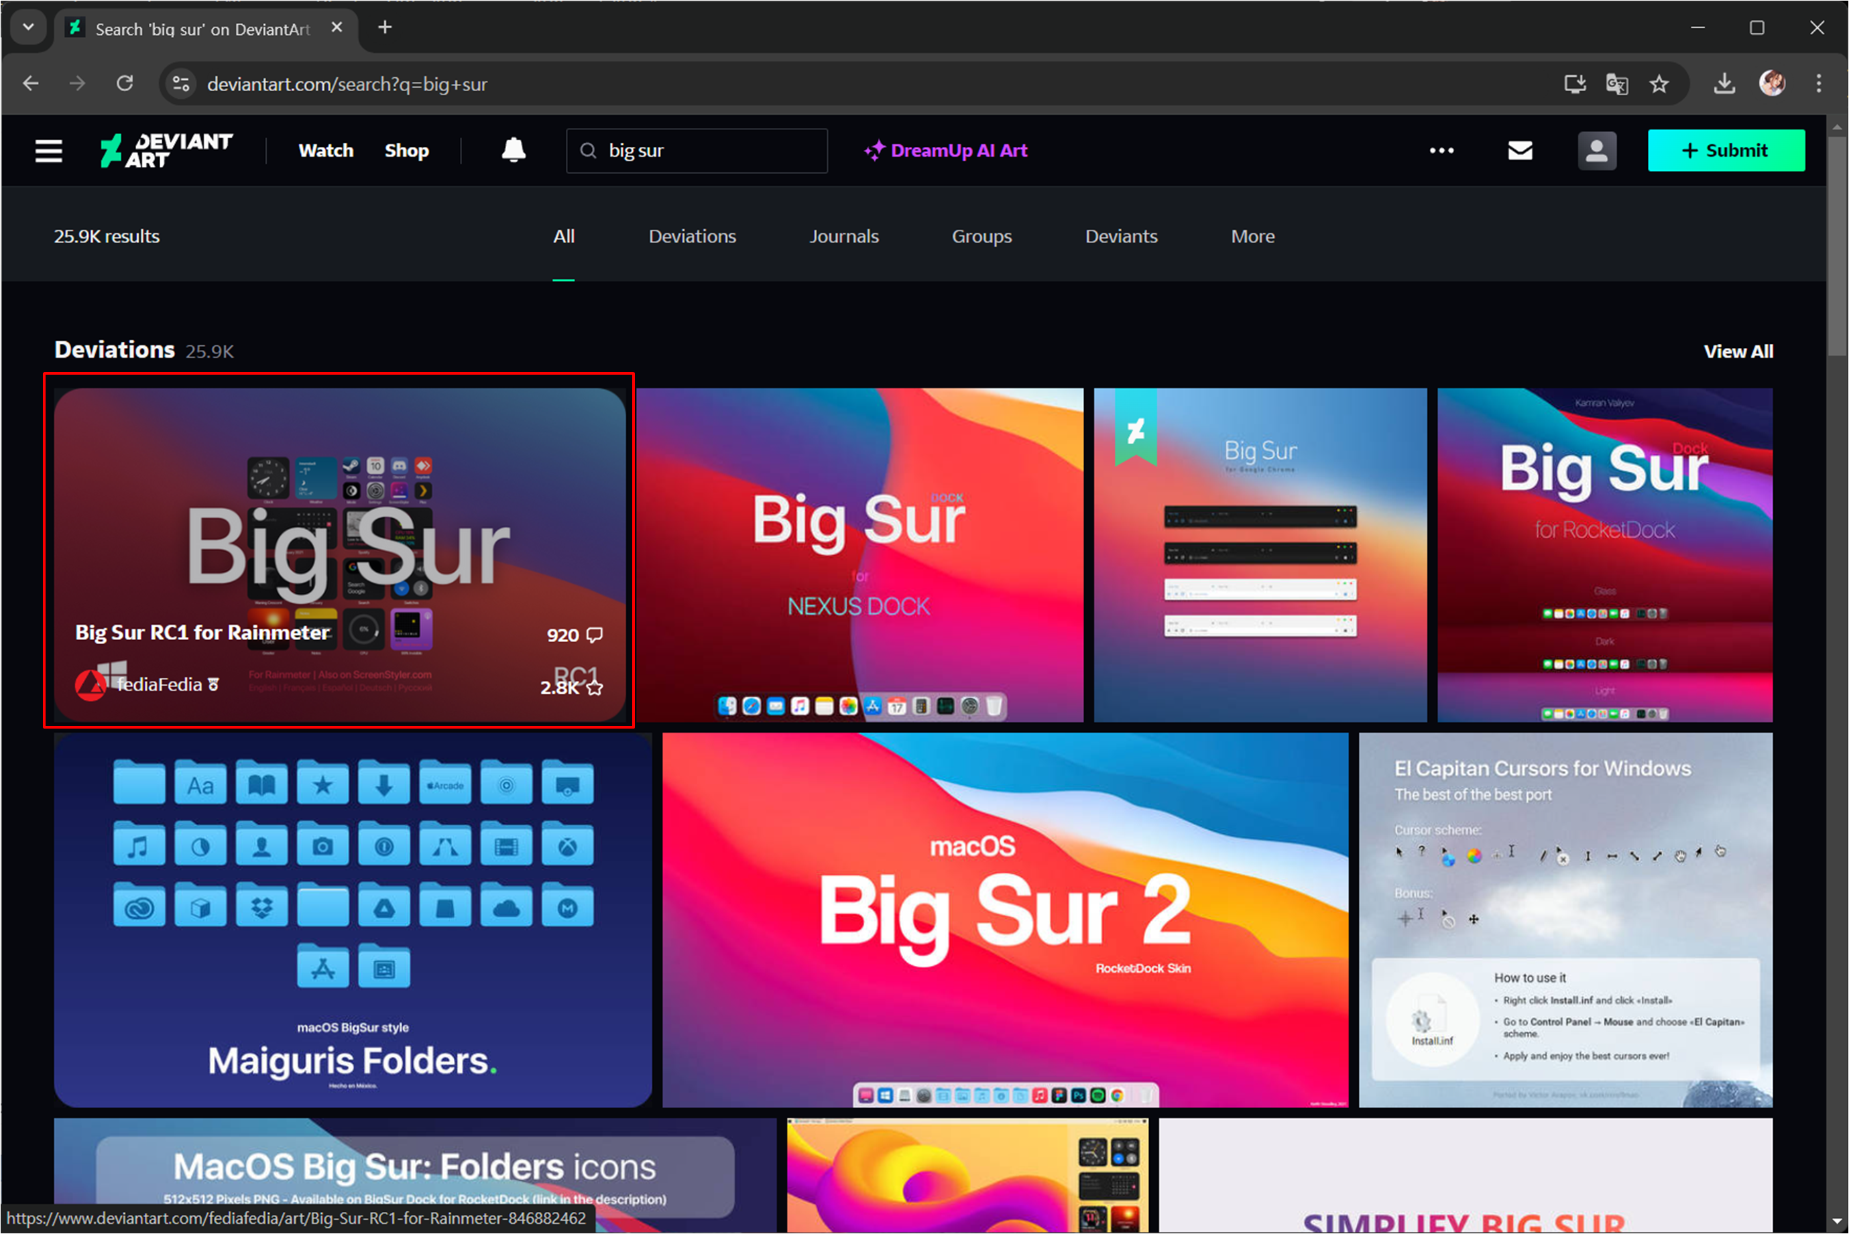Click the search magnifier icon
The height and width of the screenshot is (1234, 1849).
[588, 150]
